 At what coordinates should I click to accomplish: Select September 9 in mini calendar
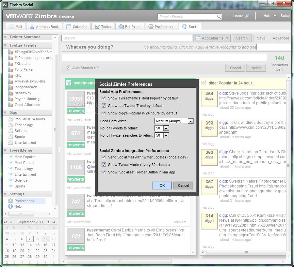click(x=45, y=239)
